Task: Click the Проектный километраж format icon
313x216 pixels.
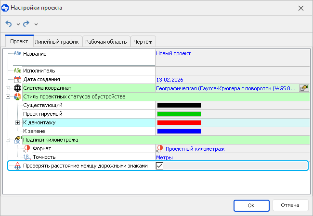Action: 160,148
